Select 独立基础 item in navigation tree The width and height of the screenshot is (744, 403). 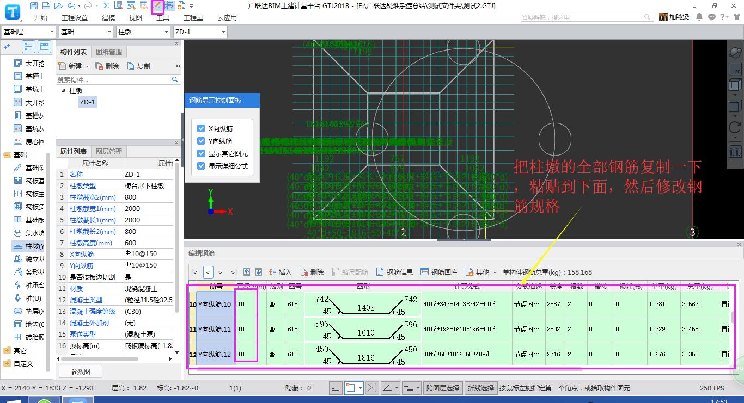[x=29, y=259]
